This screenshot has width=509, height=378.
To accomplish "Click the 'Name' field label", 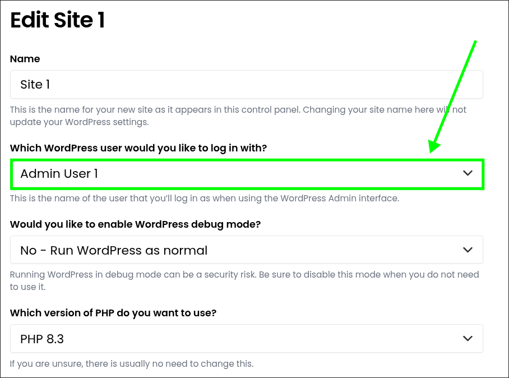I will [25, 59].
